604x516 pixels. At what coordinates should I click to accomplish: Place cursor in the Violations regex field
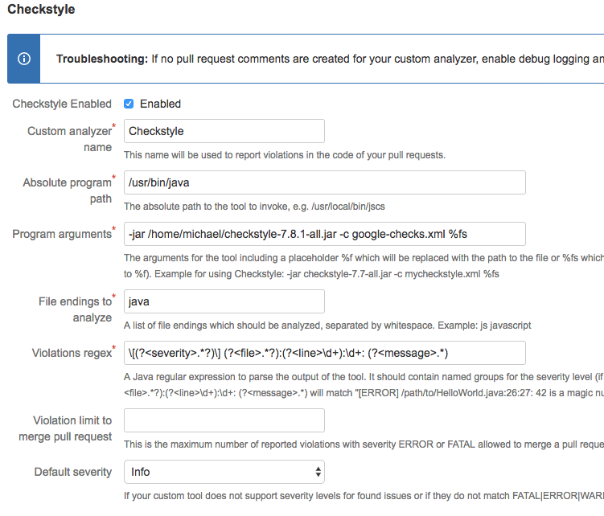[x=324, y=353]
